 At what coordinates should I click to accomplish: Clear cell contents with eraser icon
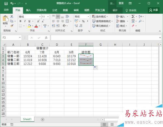tap(133, 26)
